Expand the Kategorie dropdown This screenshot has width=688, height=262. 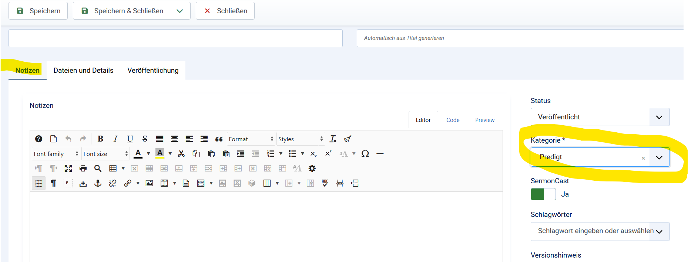click(659, 157)
